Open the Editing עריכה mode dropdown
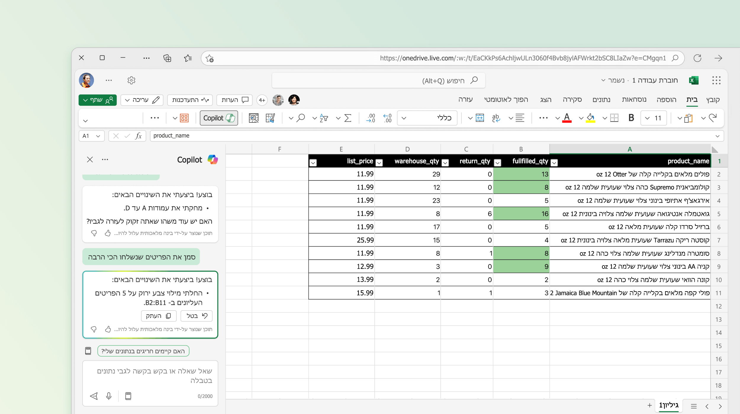 [x=142, y=100]
